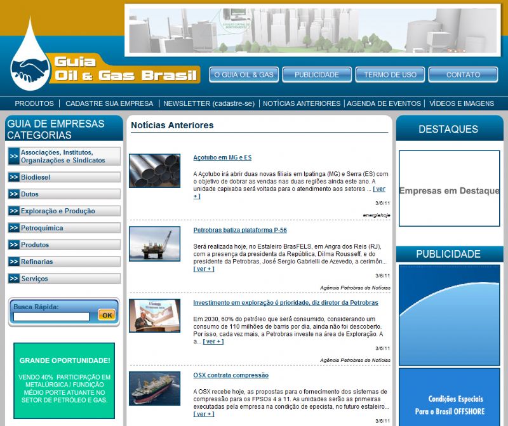Open the Açotubo em MG e ES headline

(x=222, y=157)
